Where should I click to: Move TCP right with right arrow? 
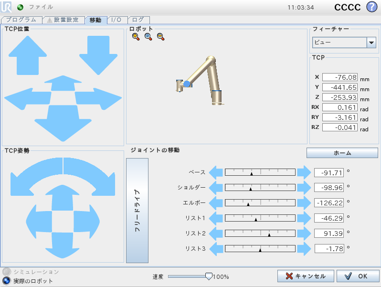[x=98, y=99]
